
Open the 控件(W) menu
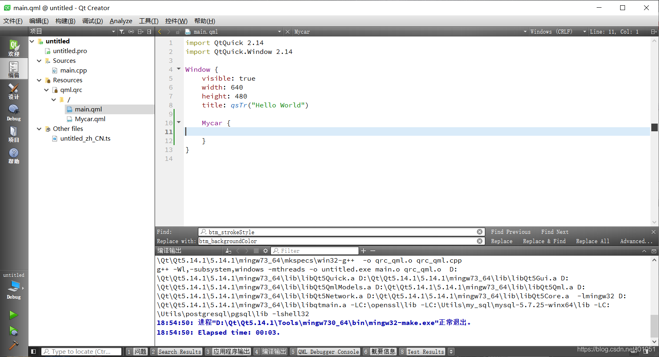coord(176,21)
